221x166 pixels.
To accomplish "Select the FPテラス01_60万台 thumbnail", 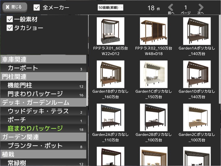I will pos(111,31).
